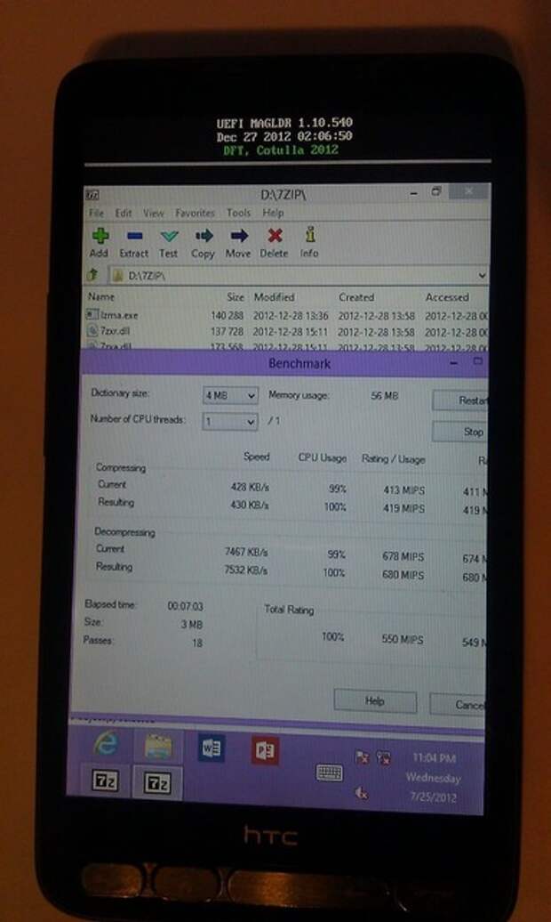The image size is (551, 922).
Task: Expand the Dictionary size dropdown
Action: [x=251, y=396]
